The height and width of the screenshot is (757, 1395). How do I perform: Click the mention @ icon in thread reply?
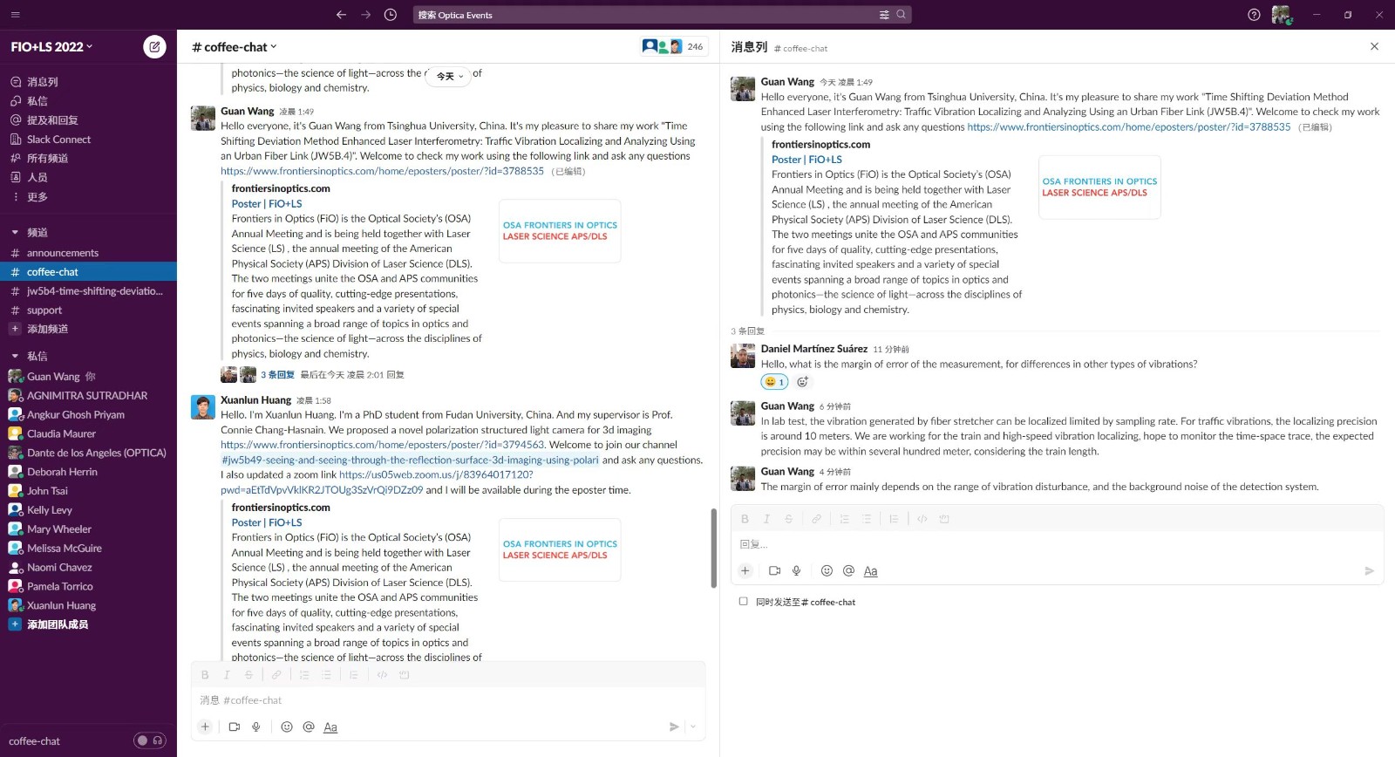click(848, 571)
